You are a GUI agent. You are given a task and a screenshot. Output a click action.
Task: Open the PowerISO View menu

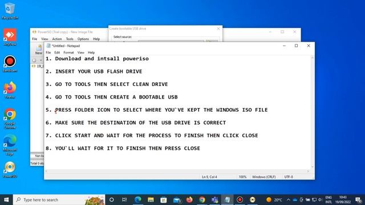coord(44,39)
